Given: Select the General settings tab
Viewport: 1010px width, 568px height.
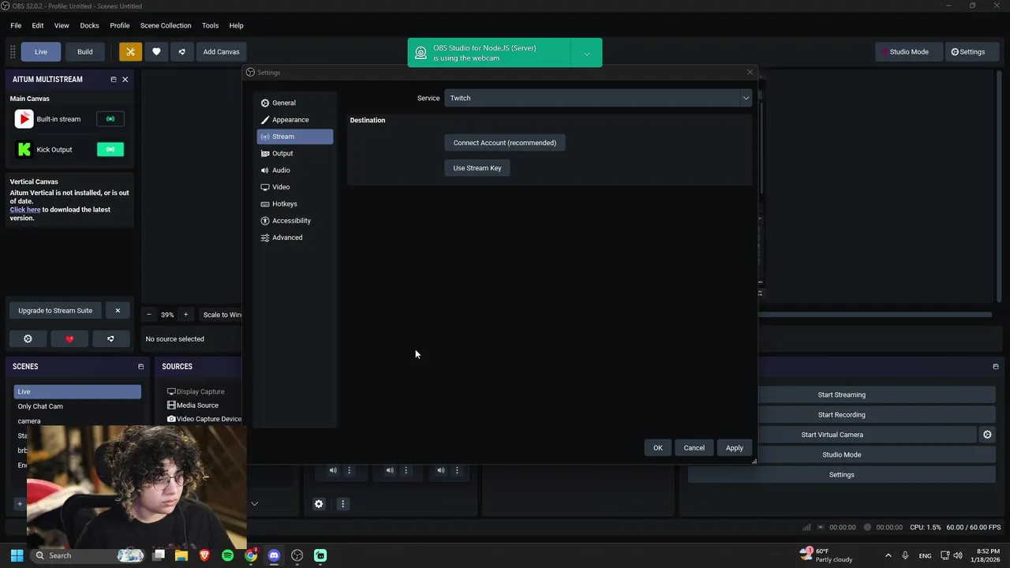Looking at the screenshot, I should click(295, 103).
